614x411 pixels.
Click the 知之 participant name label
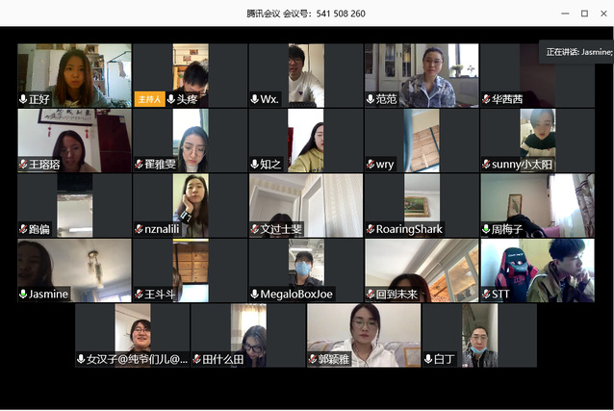coord(270,165)
